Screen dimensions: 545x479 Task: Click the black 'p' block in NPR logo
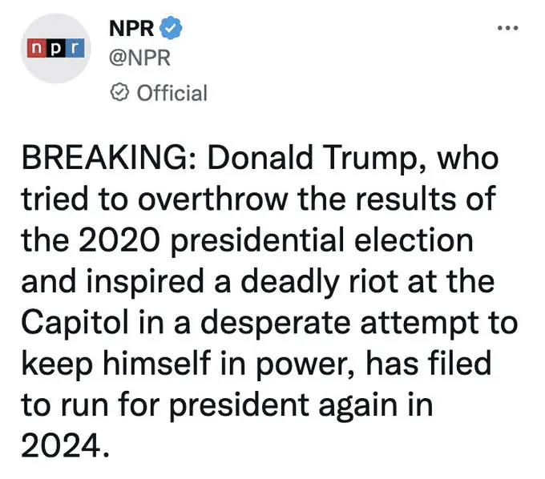click(x=54, y=47)
